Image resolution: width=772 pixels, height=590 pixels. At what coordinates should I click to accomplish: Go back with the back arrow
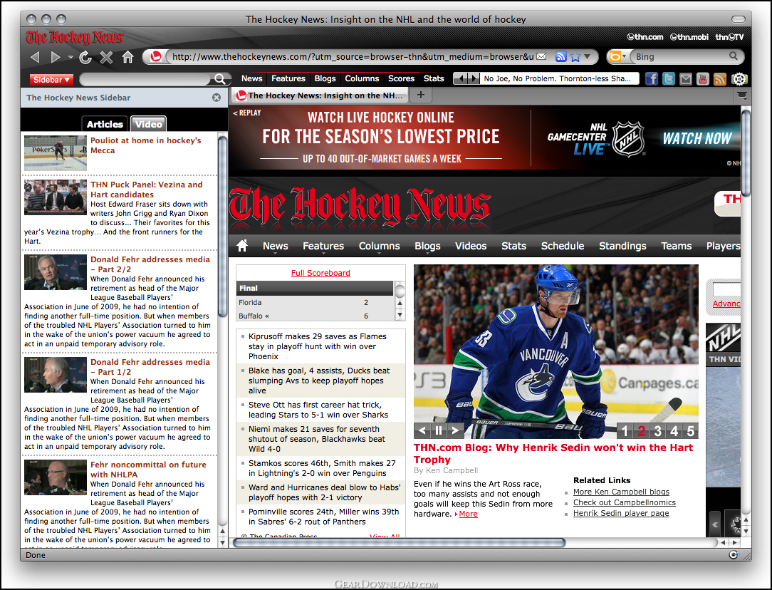tap(35, 57)
